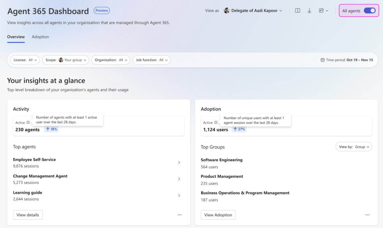383x228 pixels.
Task: Click Software Engineering group
Action: pyautogui.click(x=221, y=160)
